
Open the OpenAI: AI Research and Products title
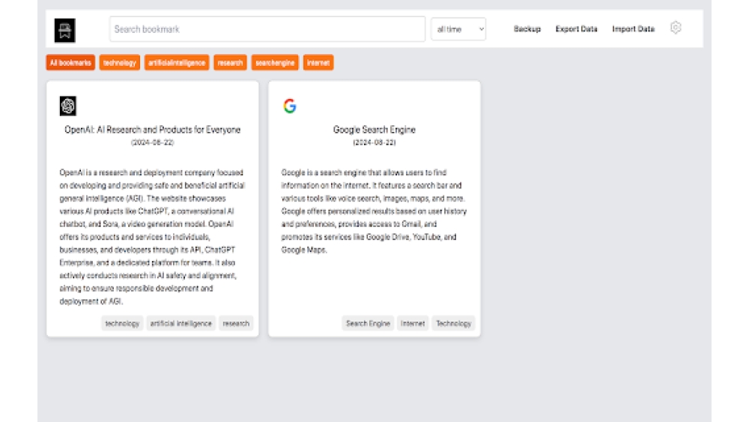click(x=152, y=130)
